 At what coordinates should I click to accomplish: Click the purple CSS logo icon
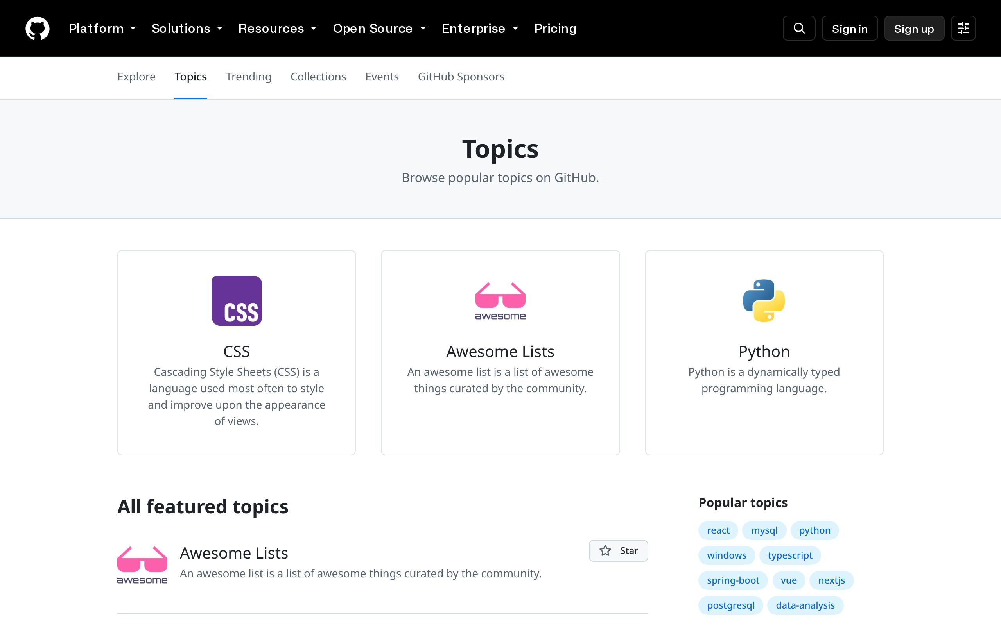pyautogui.click(x=237, y=300)
